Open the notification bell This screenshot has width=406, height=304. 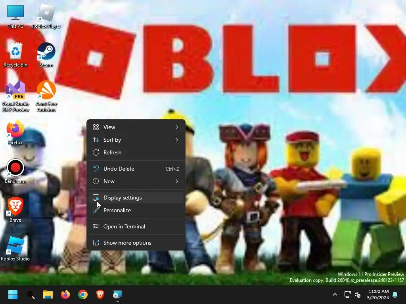click(x=395, y=294)
